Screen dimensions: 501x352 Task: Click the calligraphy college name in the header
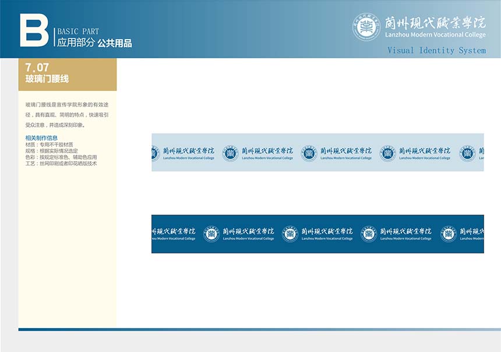pyautogui.click(x=435, y=23)
